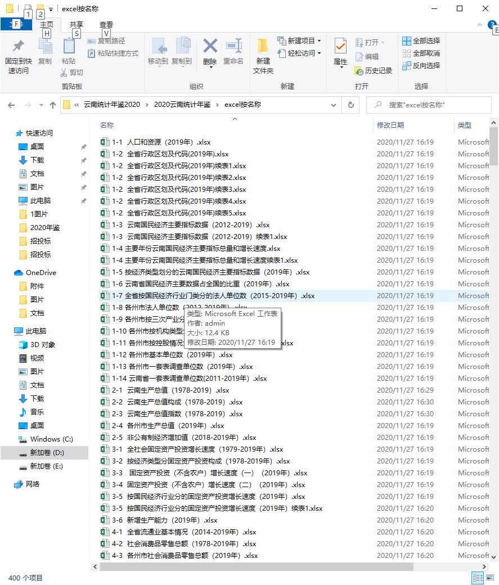Screen dimensions: 499x585
Task: Click 云南统计年鉴2020 in the address path
Action: [112, 105]
